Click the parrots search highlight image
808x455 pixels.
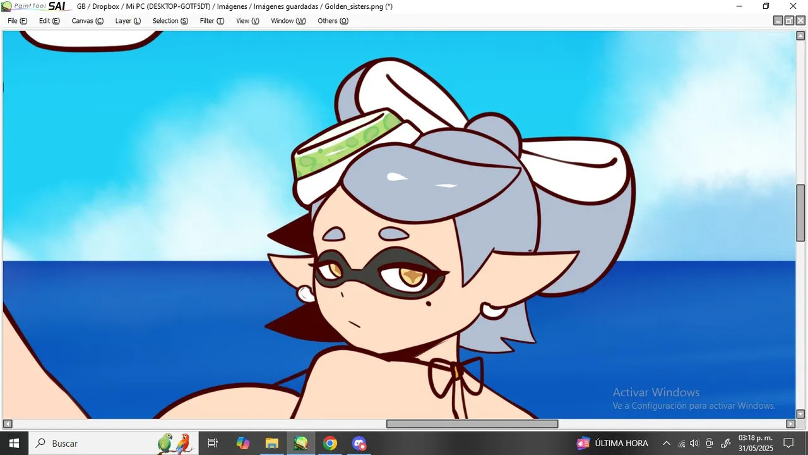coord(175,443)
